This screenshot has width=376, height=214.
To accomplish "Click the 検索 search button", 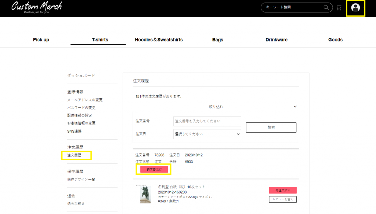I will click(x=271, y=128).
